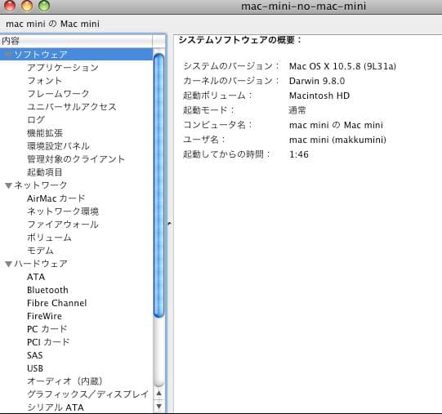Select USB in the sidebar
This screenshot has width=442, height=414.
coord(35,368)
